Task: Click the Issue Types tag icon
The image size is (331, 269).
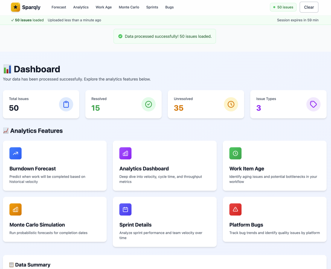Action: coord(313,104)
